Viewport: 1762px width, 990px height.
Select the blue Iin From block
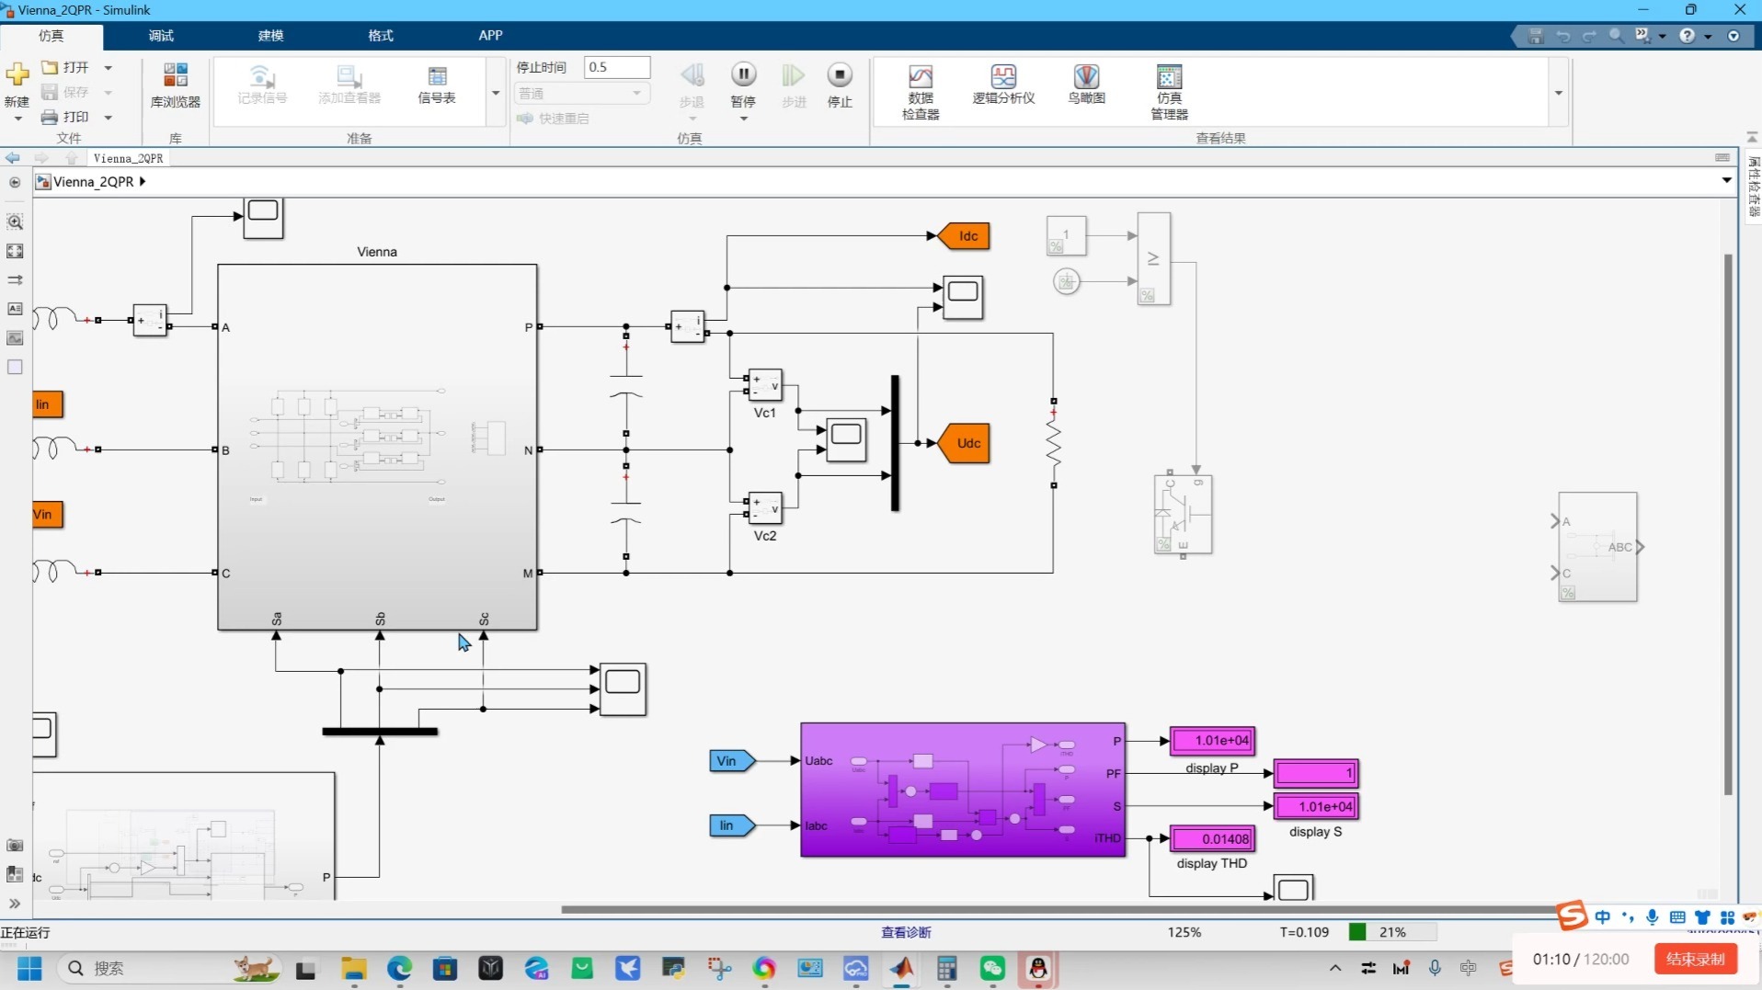(x=733, y=825)
